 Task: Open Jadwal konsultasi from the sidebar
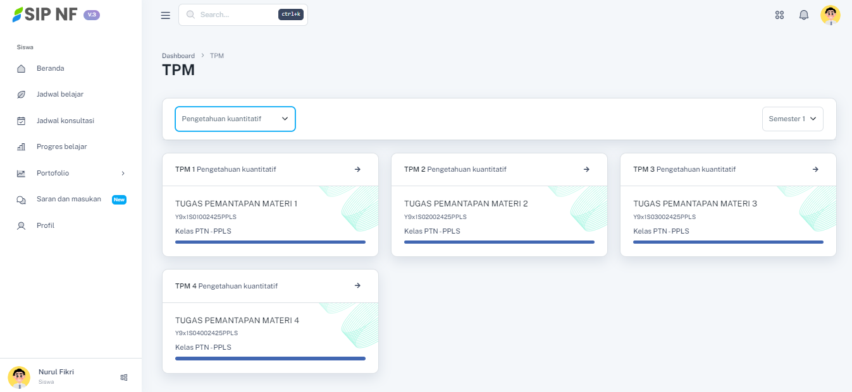(65, 121)
